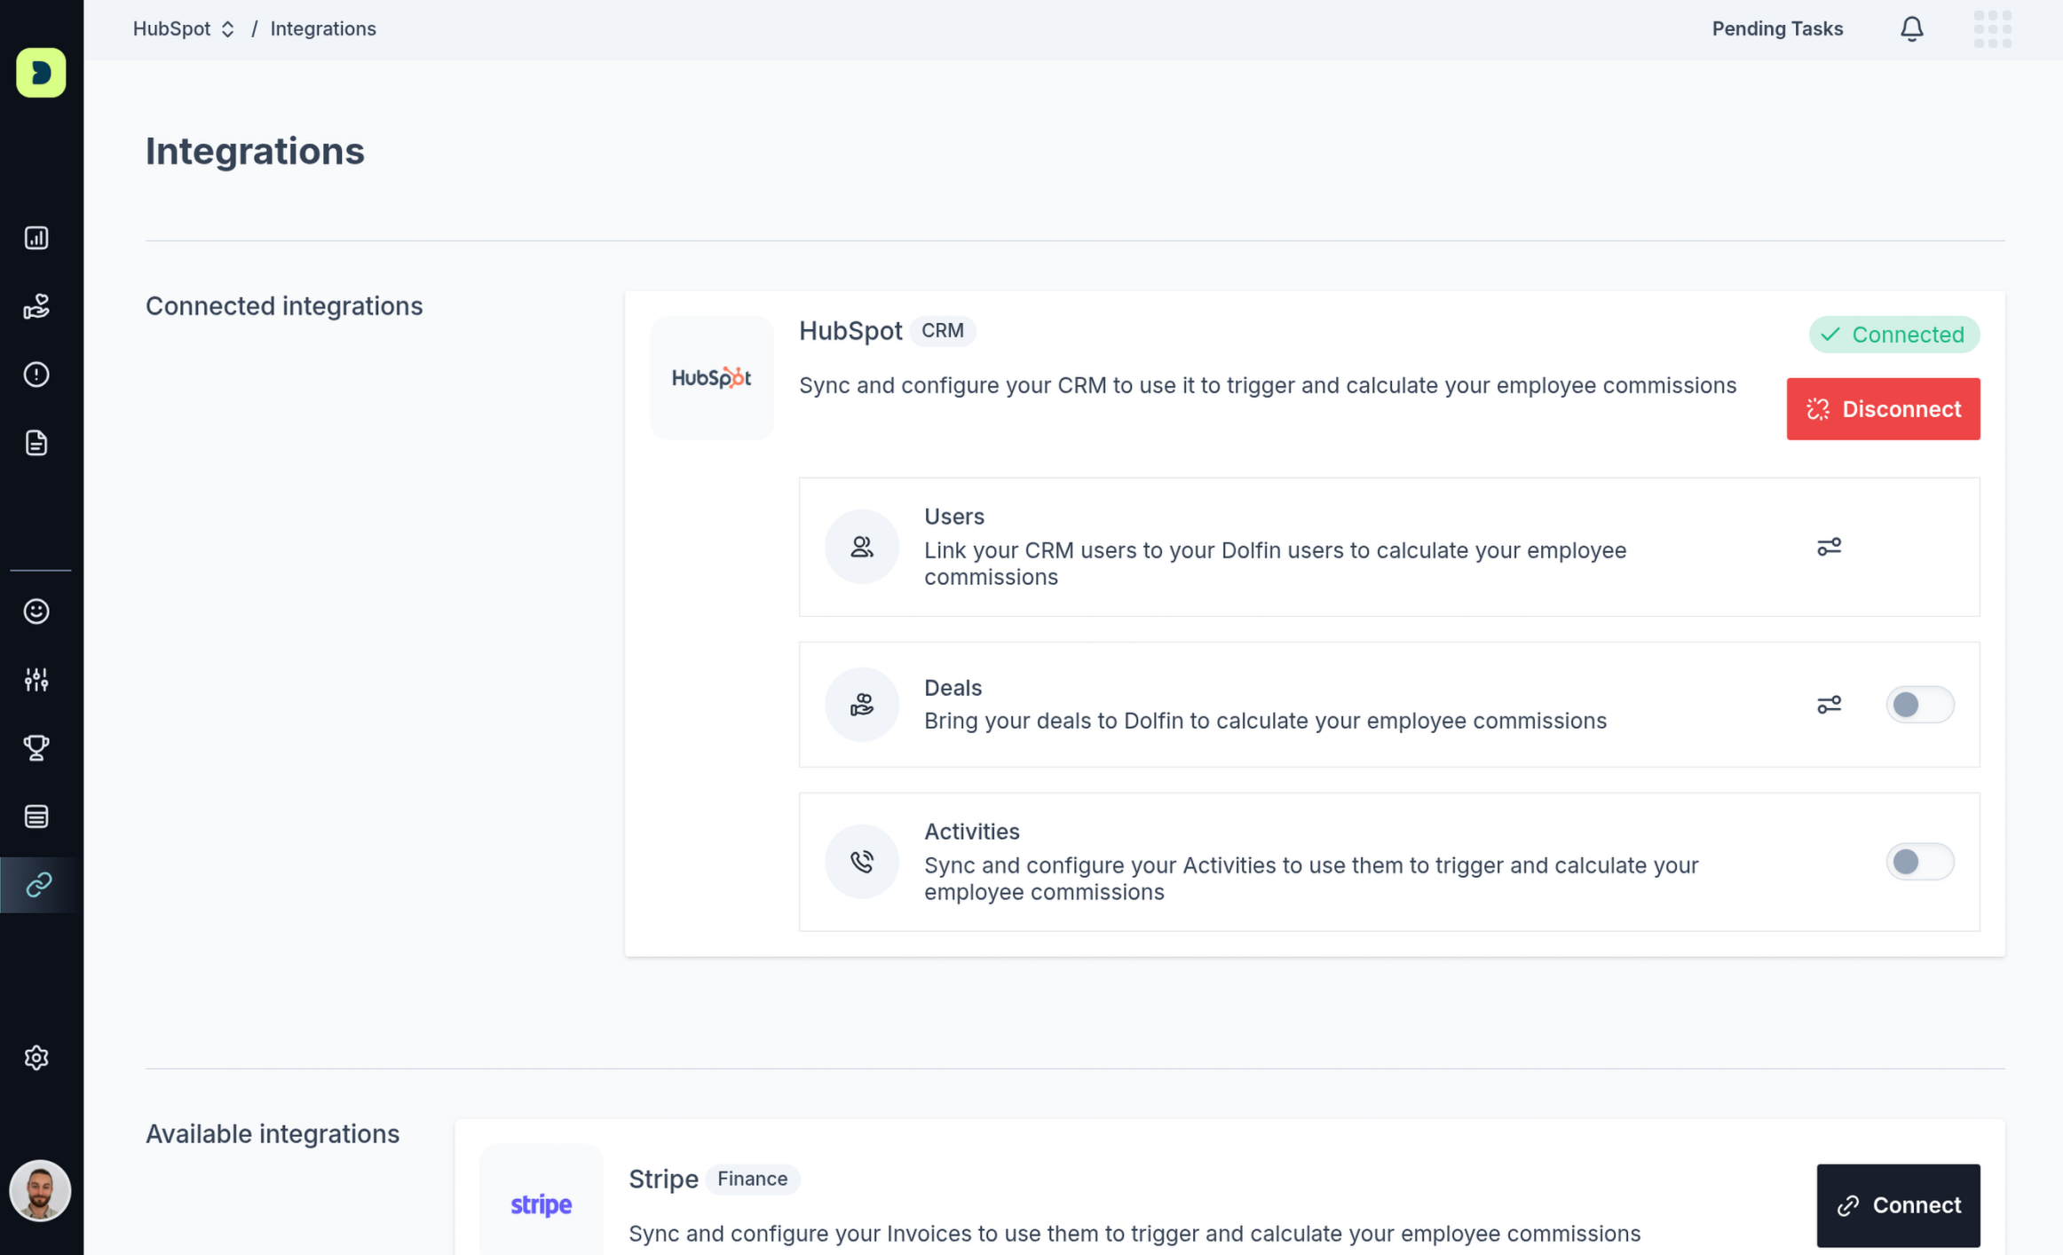Configure Deals mapping settings icon
Screen dimensions: 2063x1255
click(1829, 705)
